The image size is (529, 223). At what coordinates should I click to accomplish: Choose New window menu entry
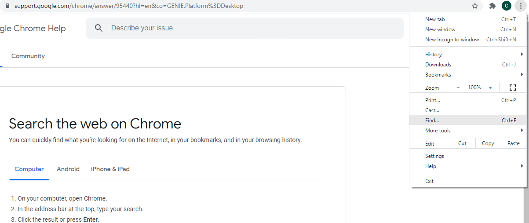point(468,29)
